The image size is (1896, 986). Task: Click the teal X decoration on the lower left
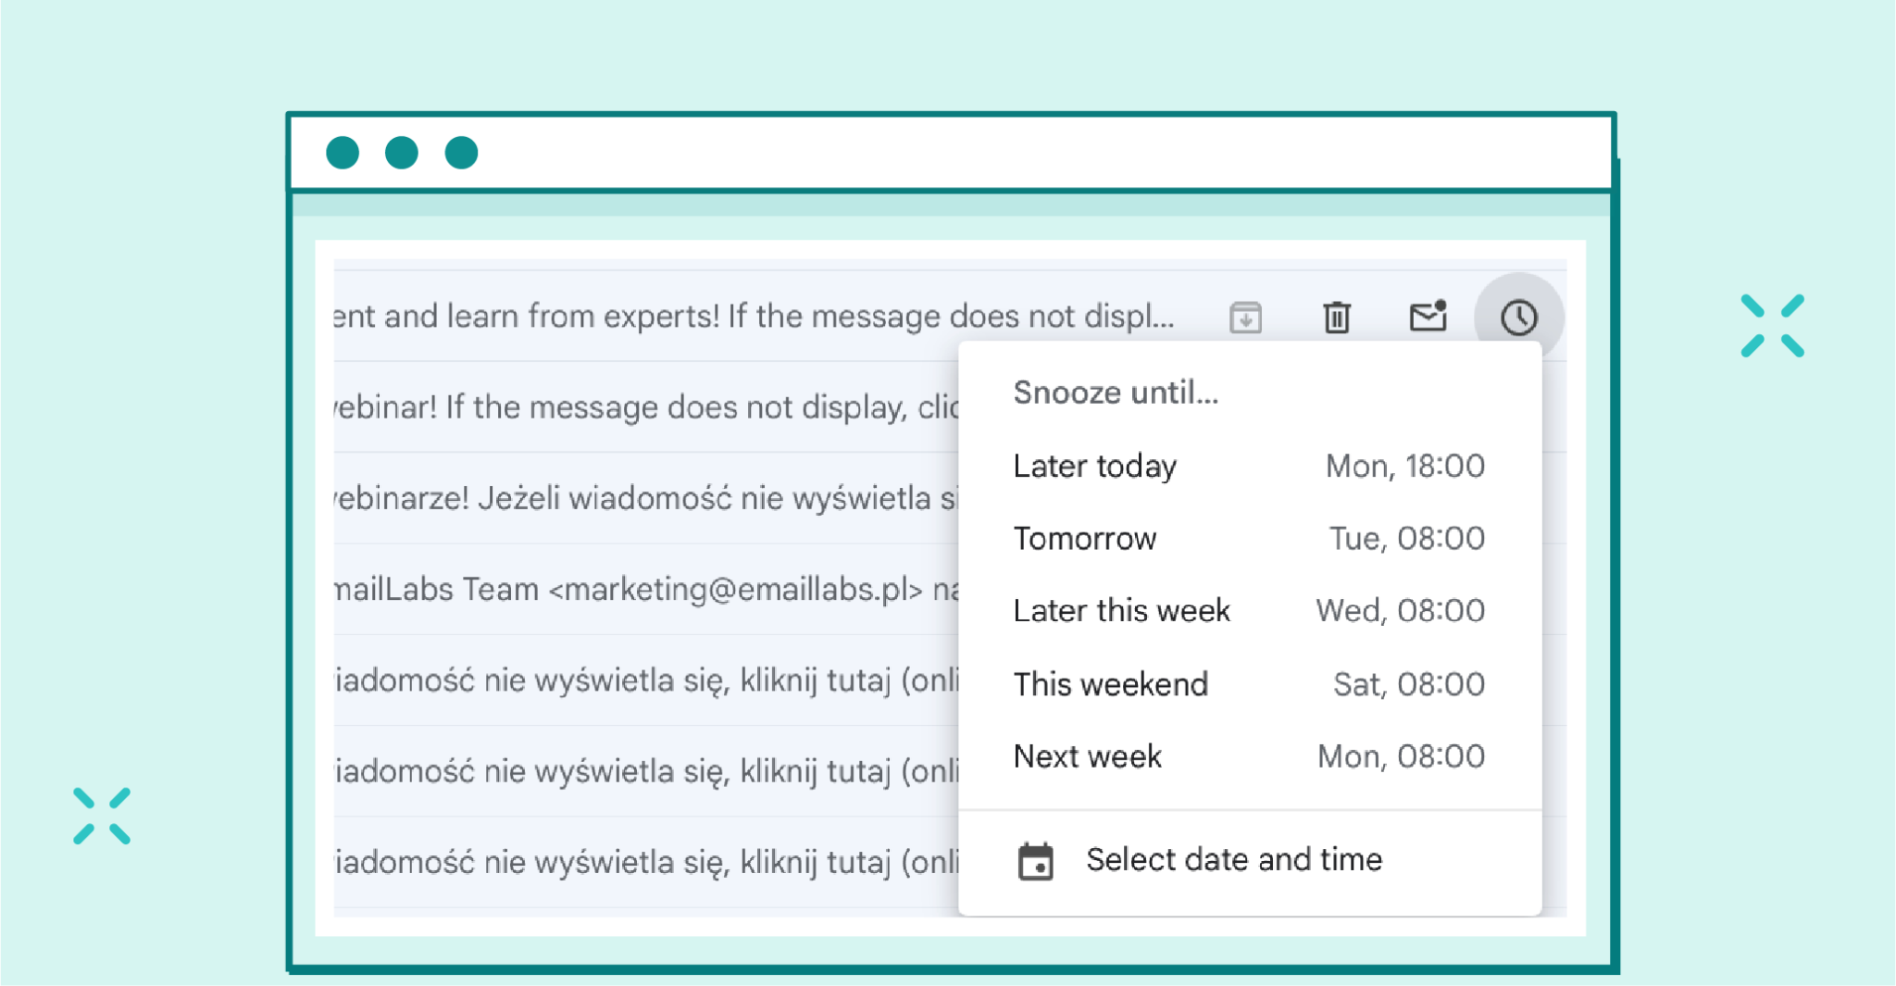(104, 817)
